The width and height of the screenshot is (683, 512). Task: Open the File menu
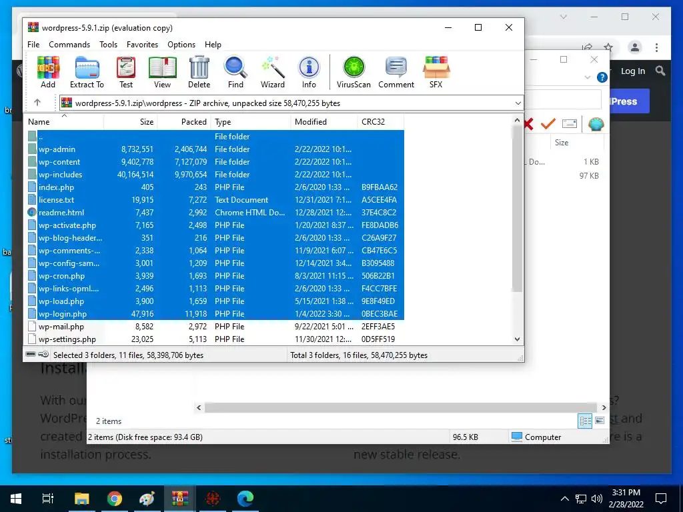tap(33, 45)
